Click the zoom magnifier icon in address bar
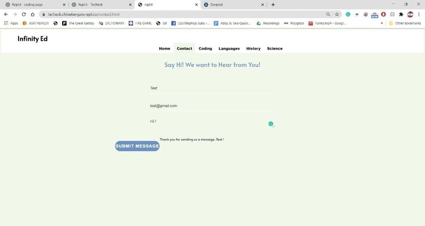Screen dimensions: 425x226 tap(328, 14)
